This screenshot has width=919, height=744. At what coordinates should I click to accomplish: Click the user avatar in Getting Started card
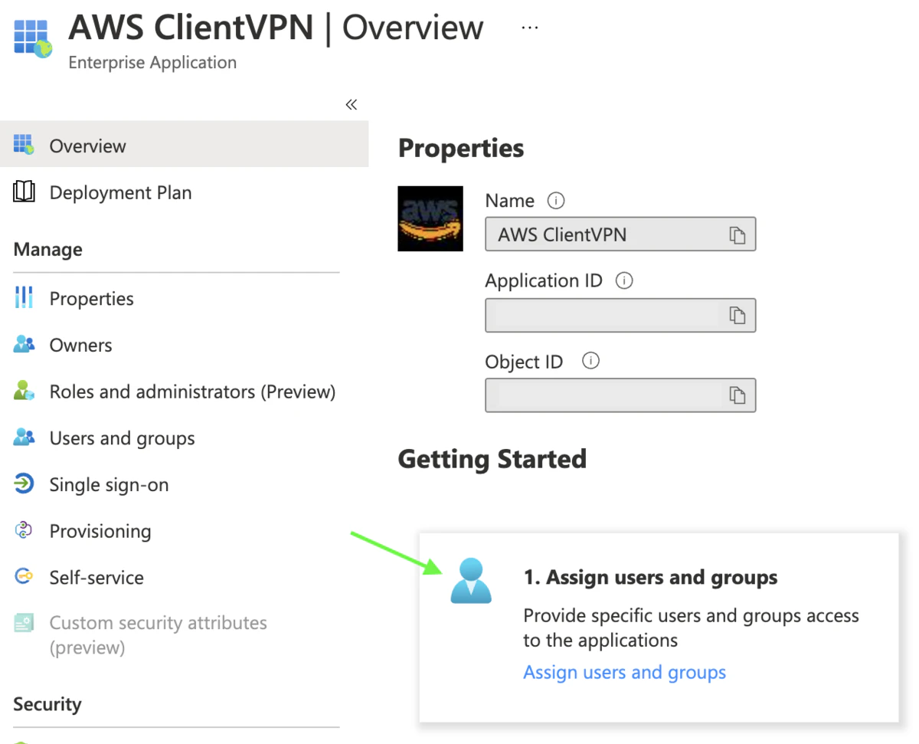click(x=471, y=581)
